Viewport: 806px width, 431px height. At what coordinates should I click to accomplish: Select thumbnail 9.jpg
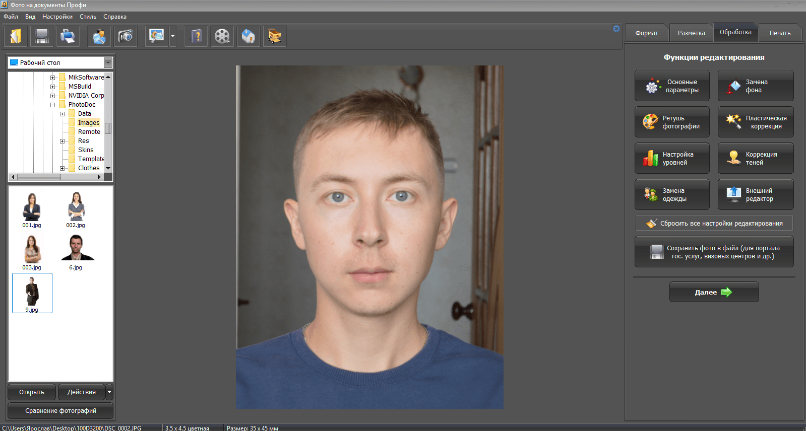(x=32, y=294)
